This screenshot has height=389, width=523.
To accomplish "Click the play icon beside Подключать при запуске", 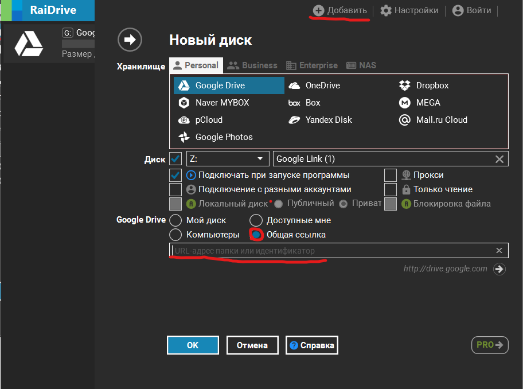I will point(191,175).
